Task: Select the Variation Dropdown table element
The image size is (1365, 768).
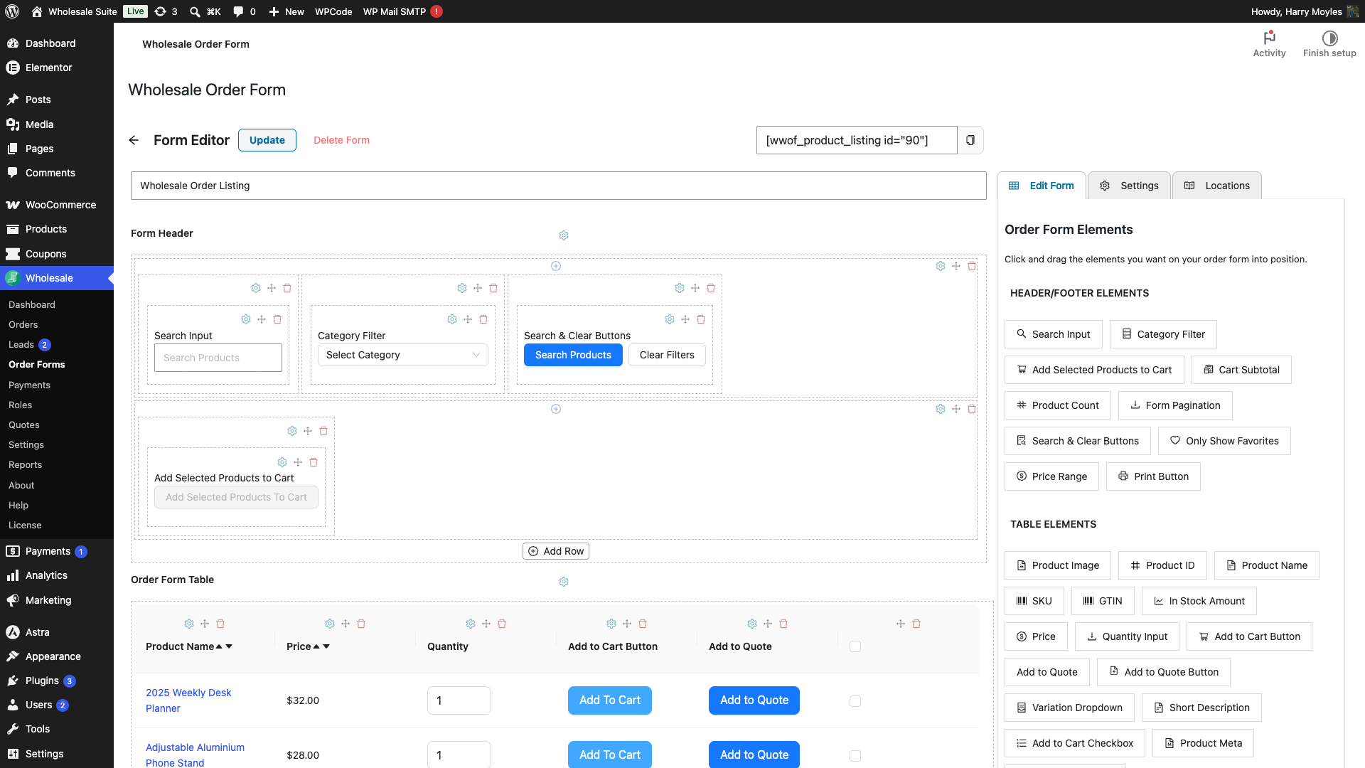Action: (1069, 708)
